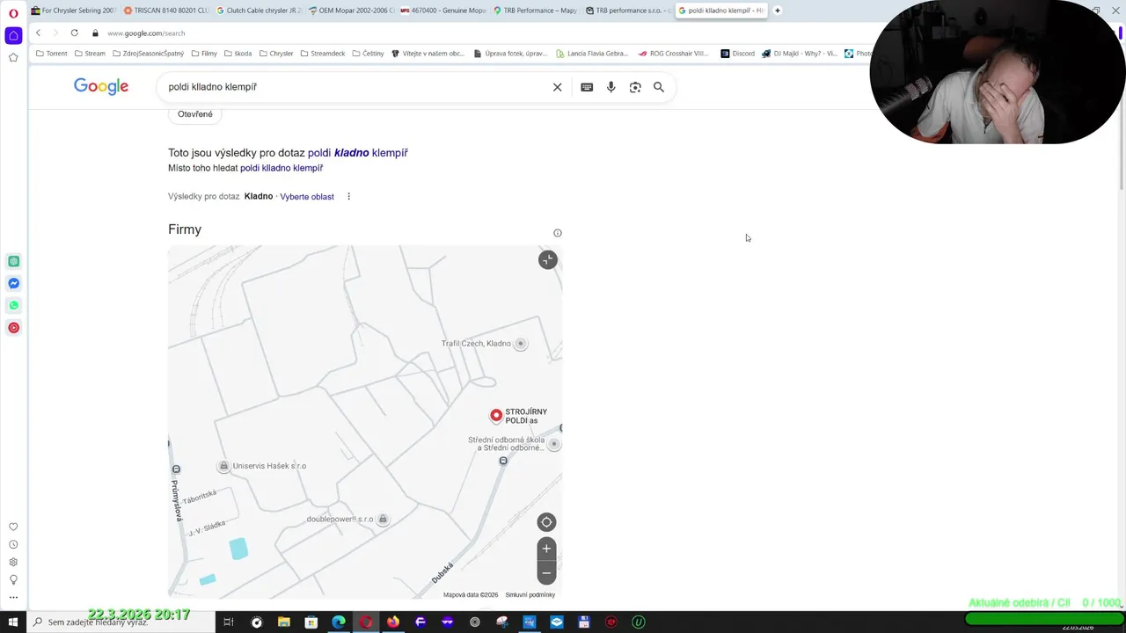Open WhatsApp in the Opera sidebar
The image size is (1126, 633).
tap(13, 305)
